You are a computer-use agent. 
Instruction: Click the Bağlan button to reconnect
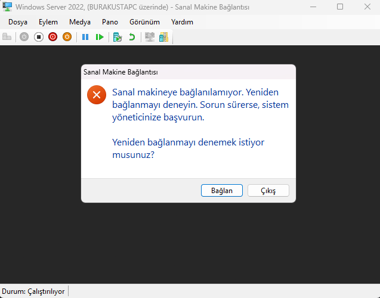[222, 191]
